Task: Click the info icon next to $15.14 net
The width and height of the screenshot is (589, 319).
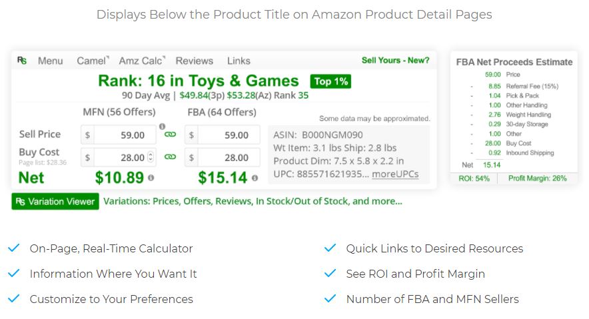Action: click(255, 178)
